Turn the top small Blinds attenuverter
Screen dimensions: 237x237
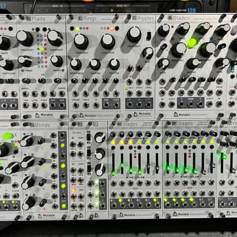41,140
